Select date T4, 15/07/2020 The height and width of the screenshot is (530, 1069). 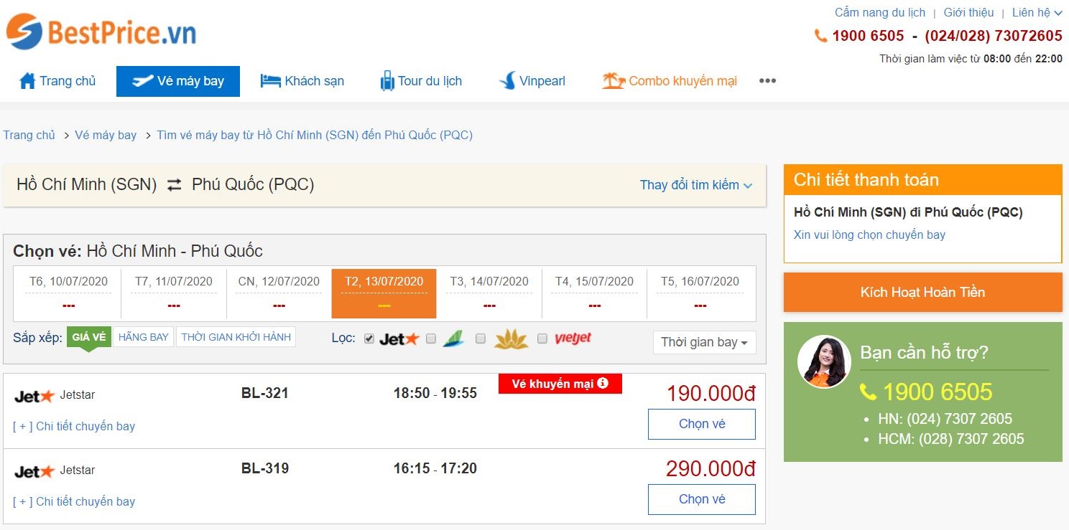point(594,293)
